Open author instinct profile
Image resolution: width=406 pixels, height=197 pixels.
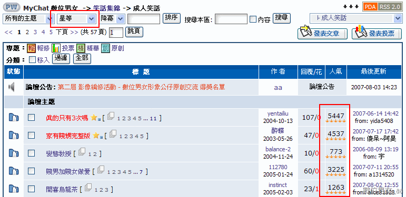point(278,185)
